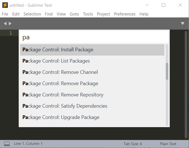Open tab list dropdown triangle
The height and width of the screenshot is (148, 189).
click(182, 23)
